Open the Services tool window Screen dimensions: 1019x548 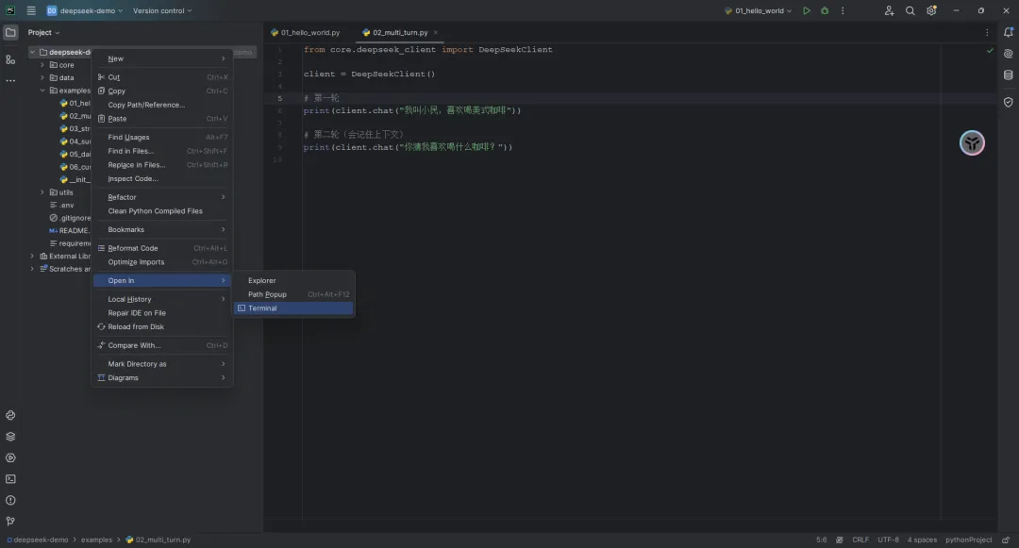(10, 457)
